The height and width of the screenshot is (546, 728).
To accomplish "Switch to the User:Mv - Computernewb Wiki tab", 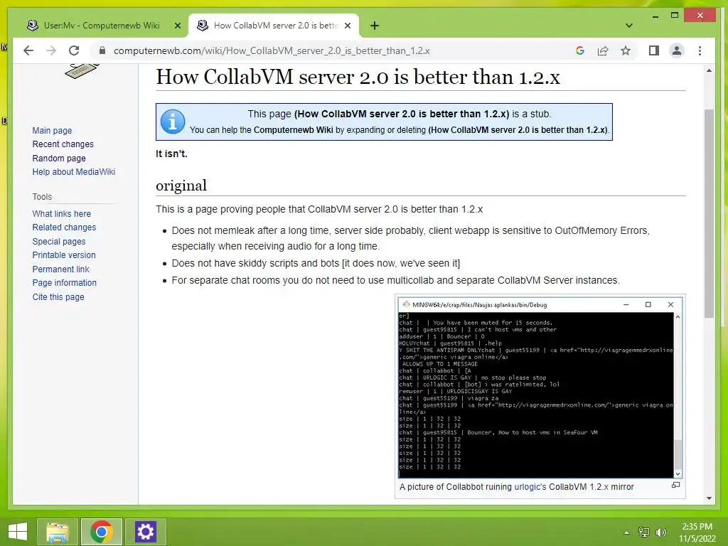I will pos(101,26).
